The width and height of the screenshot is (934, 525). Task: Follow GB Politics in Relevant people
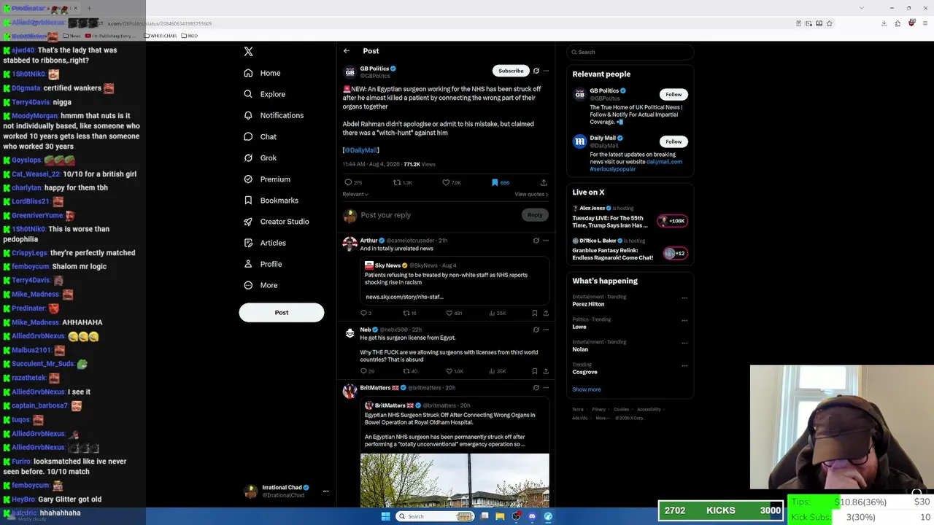click(x=674, y=94)
